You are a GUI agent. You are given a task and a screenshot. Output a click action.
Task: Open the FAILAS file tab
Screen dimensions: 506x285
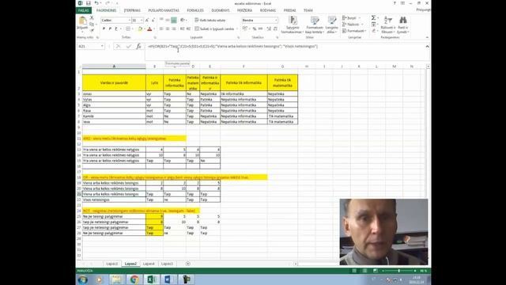tap(83, 10)
